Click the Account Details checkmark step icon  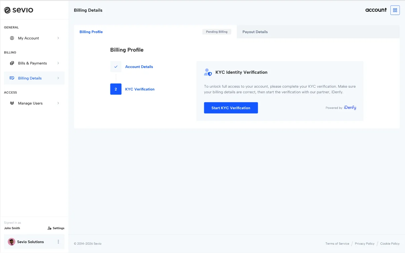coord(116,67)
